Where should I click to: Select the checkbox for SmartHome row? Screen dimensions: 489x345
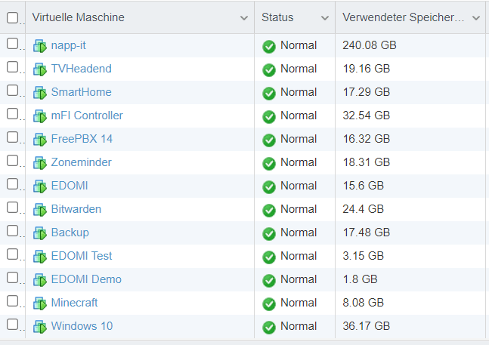12,91
